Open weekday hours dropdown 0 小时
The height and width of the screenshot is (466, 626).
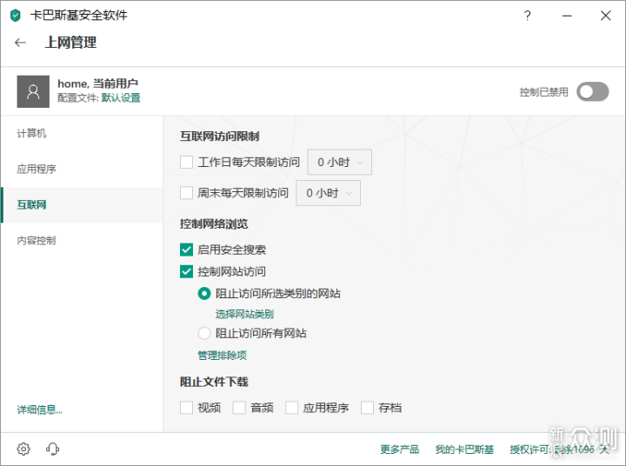click(x=339, y=162)
